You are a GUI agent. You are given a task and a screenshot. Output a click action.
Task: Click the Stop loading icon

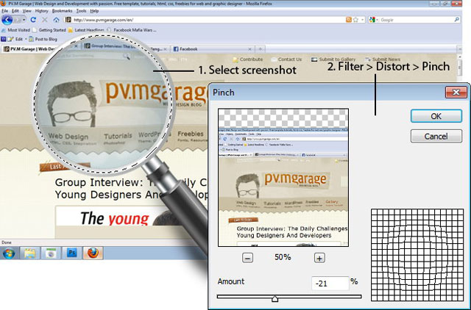click(45, 20)
